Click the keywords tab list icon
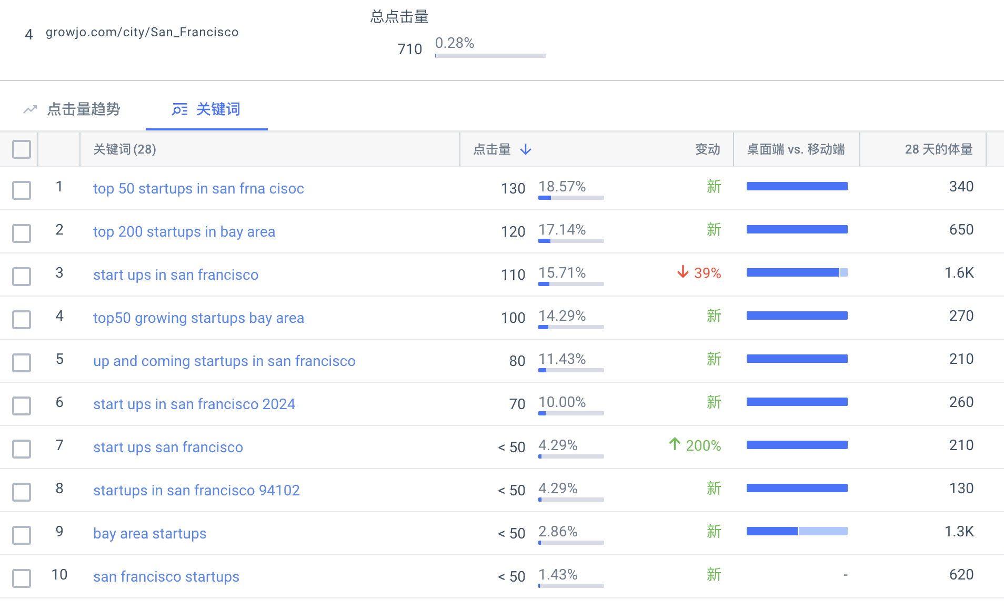This screenshot has height=610, width=1004. [x=180, y=109]
